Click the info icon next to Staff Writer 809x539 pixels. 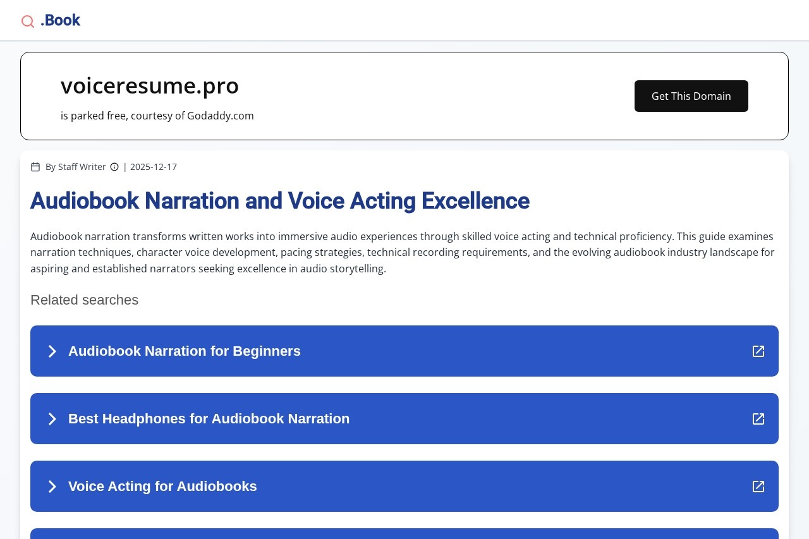point(114,167)
